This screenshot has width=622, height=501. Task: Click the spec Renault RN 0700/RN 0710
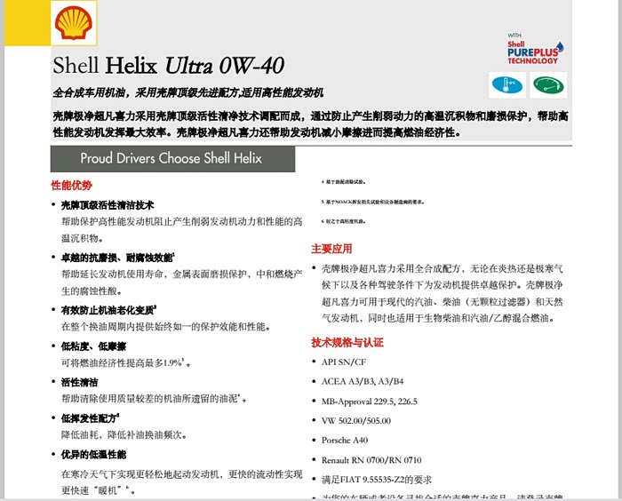click(371, 460)
